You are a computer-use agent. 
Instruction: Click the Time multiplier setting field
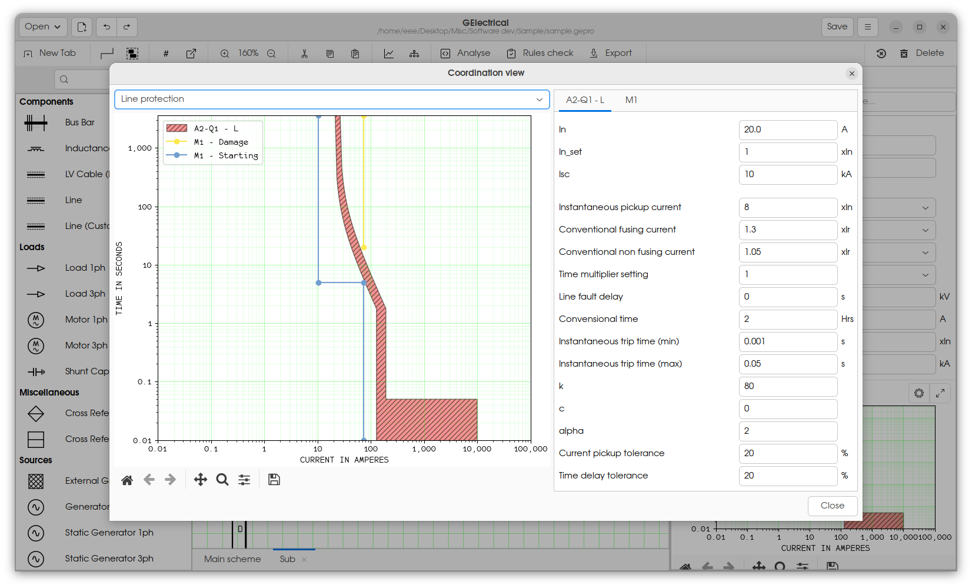(788, 275)
